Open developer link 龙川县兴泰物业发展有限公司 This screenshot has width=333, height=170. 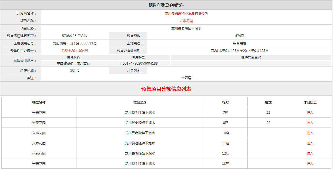(x=186, y=13)
